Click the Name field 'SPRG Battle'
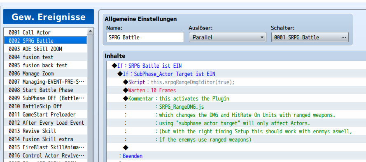This screenshot has height=162, width=366. tap(145, 37)
